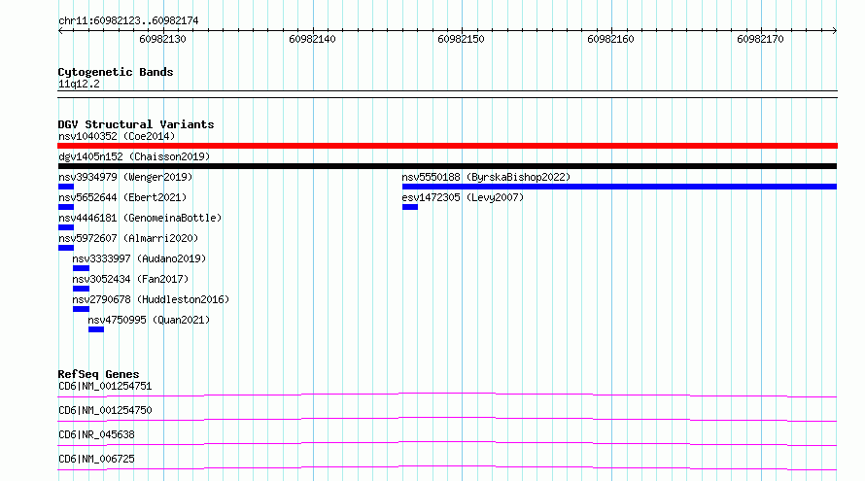Open the DGV Structural Variants track title
Image resolution: width=865 pixels, height=481 pixels.
click(x=136, y=124)
